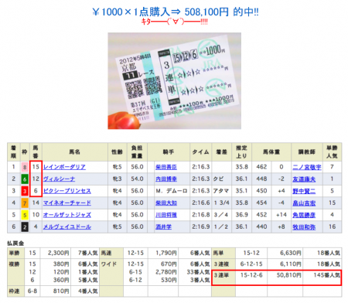
Task: Click 馬連 payout 1,790円
Action: pyautogui.click(x=166, y=253)
